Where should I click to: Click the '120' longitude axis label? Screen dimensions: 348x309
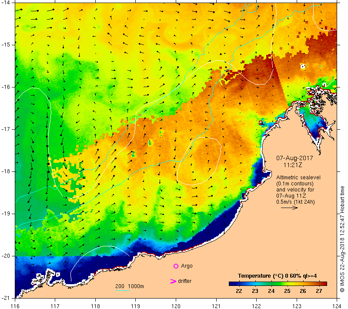tap(176, 306)
